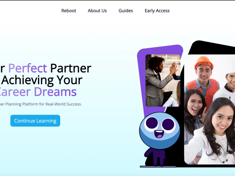Open the Guides menu item

[x=126, y=11]
